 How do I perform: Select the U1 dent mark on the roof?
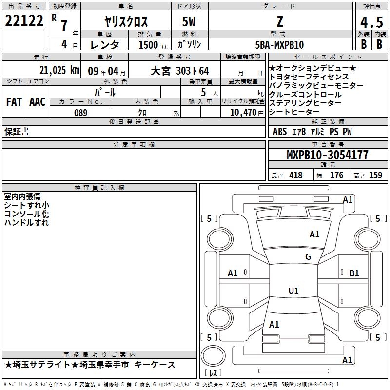pyautogui.click(x=293, y=291)
